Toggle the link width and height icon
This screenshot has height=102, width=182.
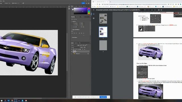click(72, 24)
